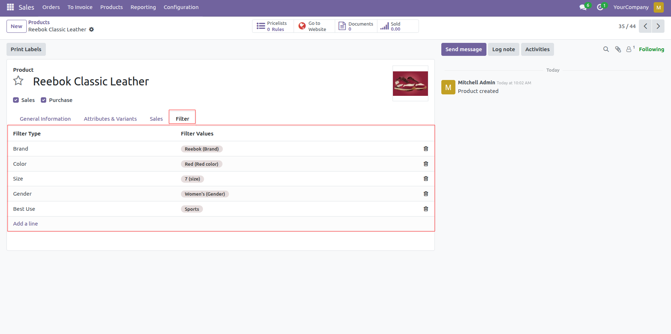This screenshot has width=671, height=334.
Task: Click the Reebok (Brand) filter value tag
Action: [x=202, y=149]
